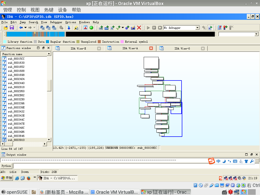Search byte sequence binoculars 101 icon
The width and height of the screenshot is (260, 195).
[x=54, y=28]
